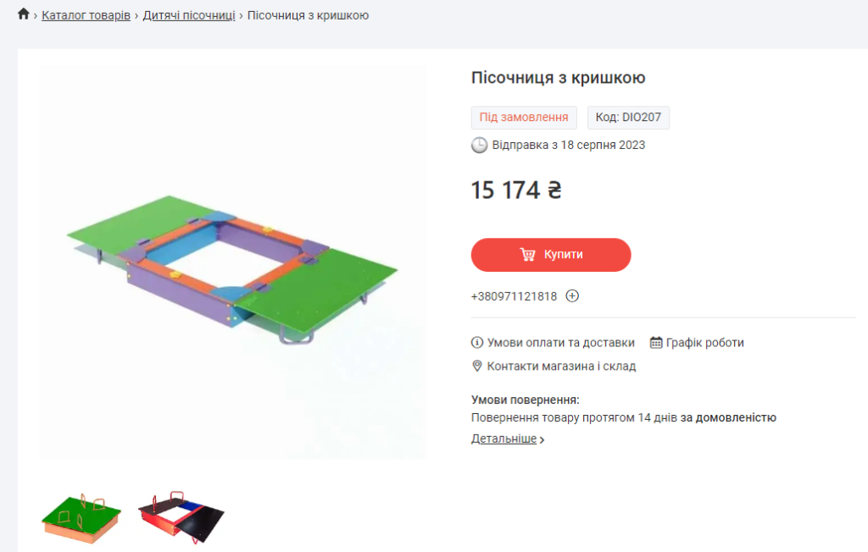Click the Купити buy button
This screenshot has height=552, width=868.
(551, 255)
